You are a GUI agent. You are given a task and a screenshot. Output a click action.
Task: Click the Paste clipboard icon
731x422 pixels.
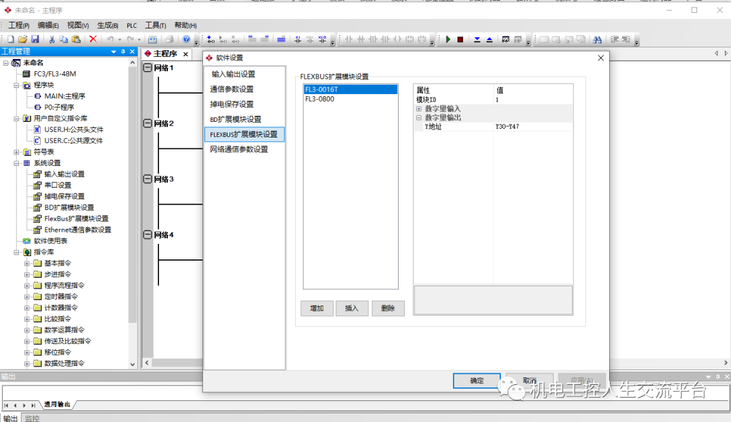click(x=76, y=40)
